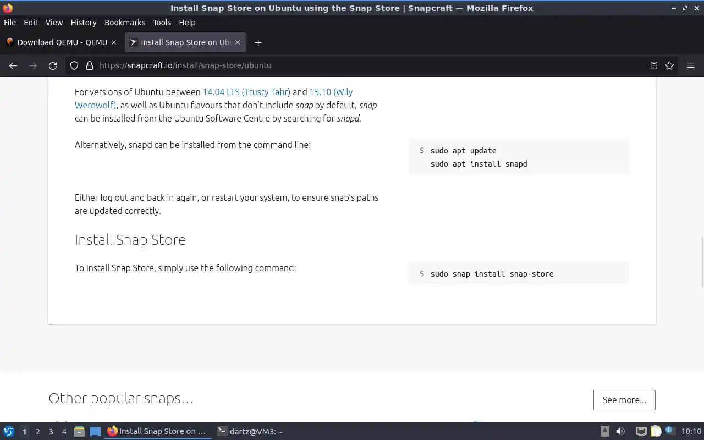Switch to workspace 3 in the pager
The width and height of the screenshot is (704, 440).
51,432
